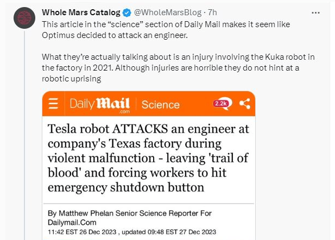335x240 pixels.
Task: Select the Science section label
Action: click(x=160, y=104)
